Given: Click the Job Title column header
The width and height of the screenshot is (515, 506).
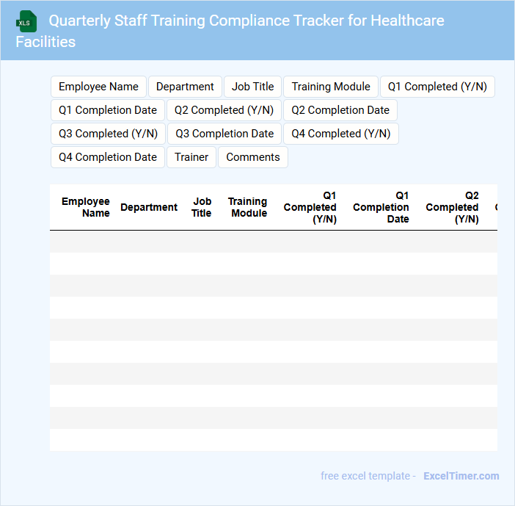Looking at the screenshot, I should (x=201, y=207).
